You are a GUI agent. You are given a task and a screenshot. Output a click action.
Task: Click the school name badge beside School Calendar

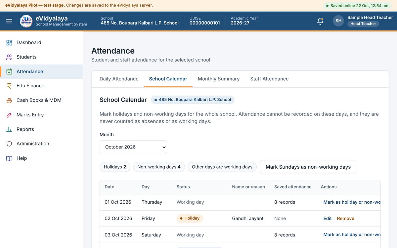(x=193, y=100)
